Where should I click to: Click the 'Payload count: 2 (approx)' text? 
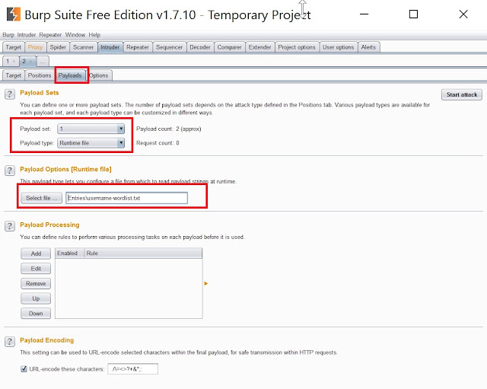click(x=169, y=129)
